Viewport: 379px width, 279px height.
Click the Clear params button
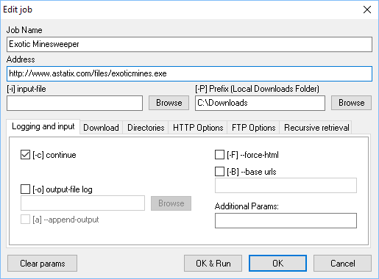click(x=42, y=264)
